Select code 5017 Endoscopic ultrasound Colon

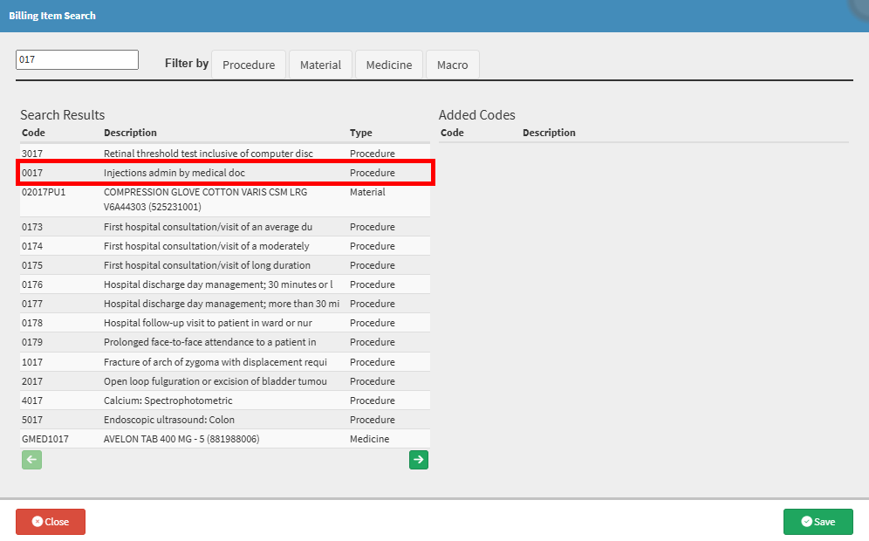[x=225, y=420]
